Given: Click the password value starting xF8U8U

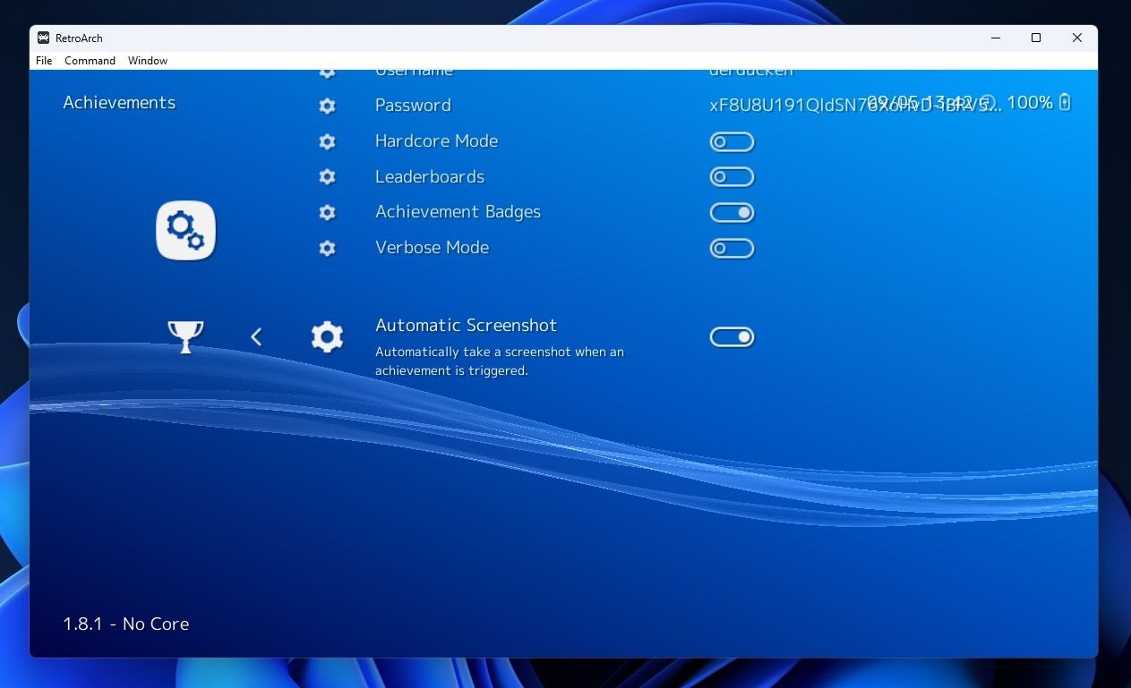Looking at the screenshot, I should coord(855,105).
